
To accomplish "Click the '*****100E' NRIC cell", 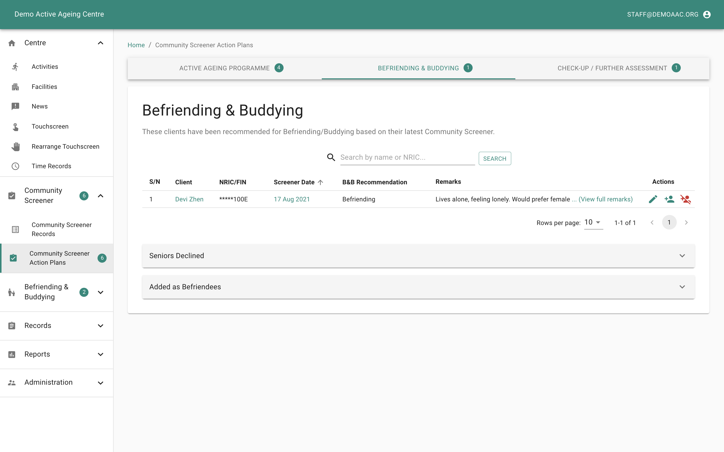I will pyautogui.click(x=233, y=199).
